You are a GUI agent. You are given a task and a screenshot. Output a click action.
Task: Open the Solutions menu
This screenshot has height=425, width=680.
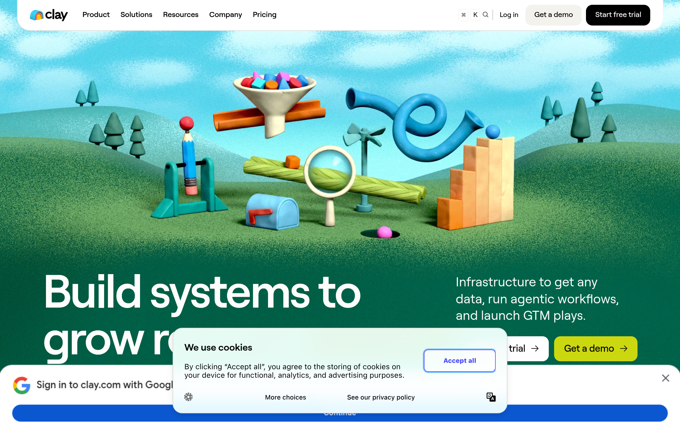pyautogui.click(x=136, y=15)
